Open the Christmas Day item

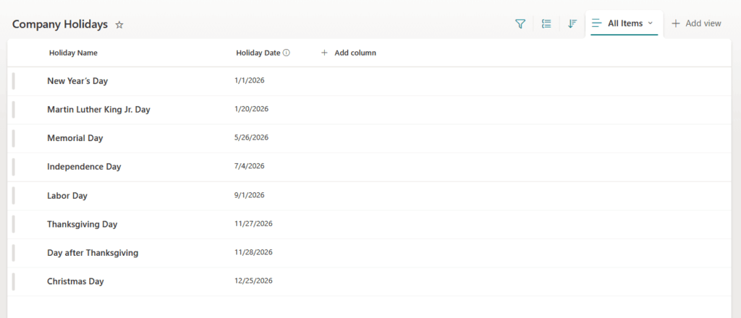click(x=75, y=282)
